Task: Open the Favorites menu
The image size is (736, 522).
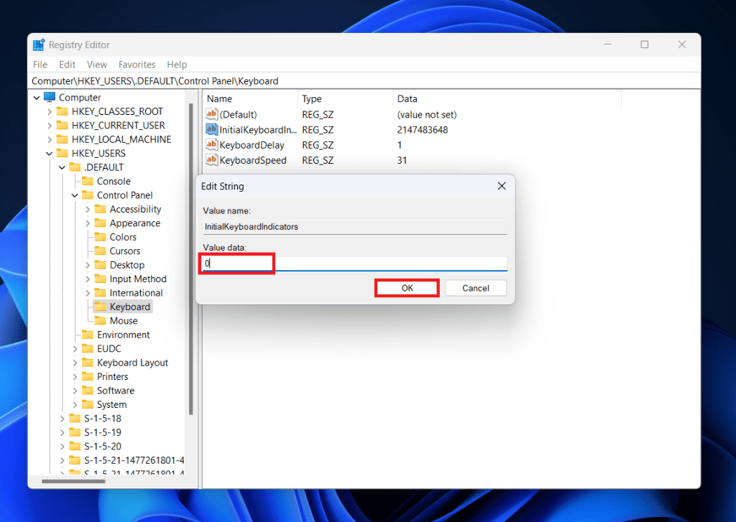Action: [137, 64]
